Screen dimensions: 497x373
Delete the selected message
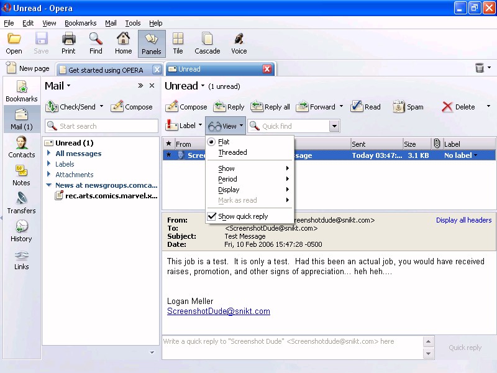coord(458,107)
